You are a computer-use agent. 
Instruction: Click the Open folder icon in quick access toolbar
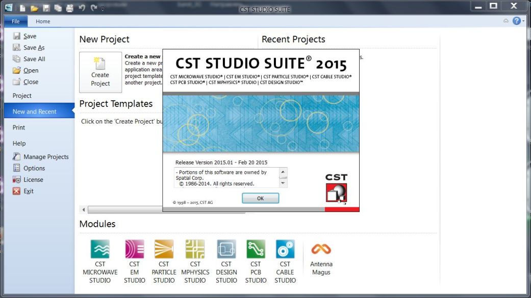(x=34, y=8)
